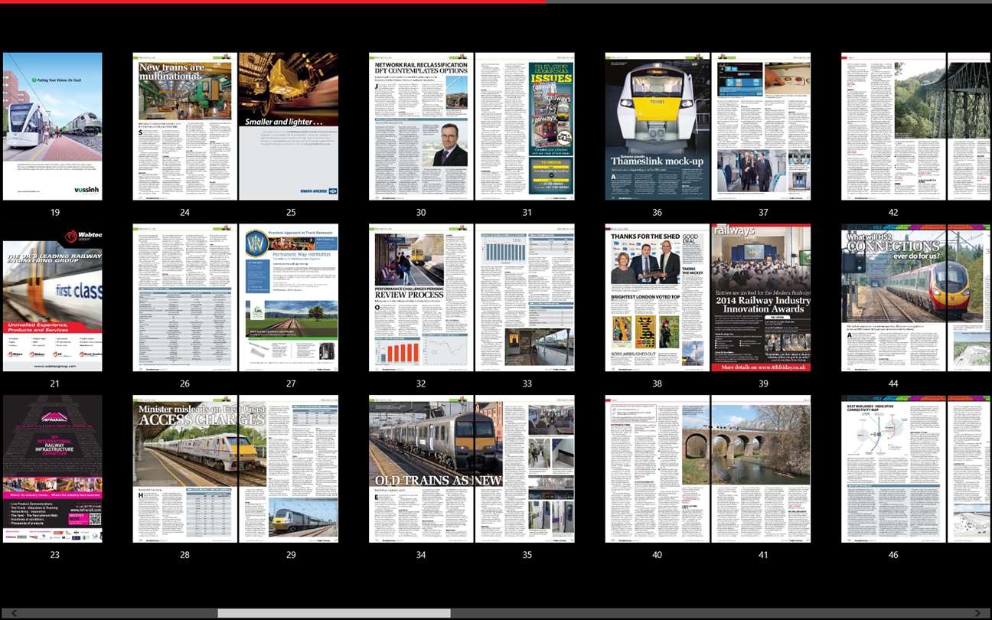Image resolution: width=992 pixels, height=620 pixels.
Task: Open page 27 Permanent Way Institution thumbnail
Action: (x=289, y=298)
